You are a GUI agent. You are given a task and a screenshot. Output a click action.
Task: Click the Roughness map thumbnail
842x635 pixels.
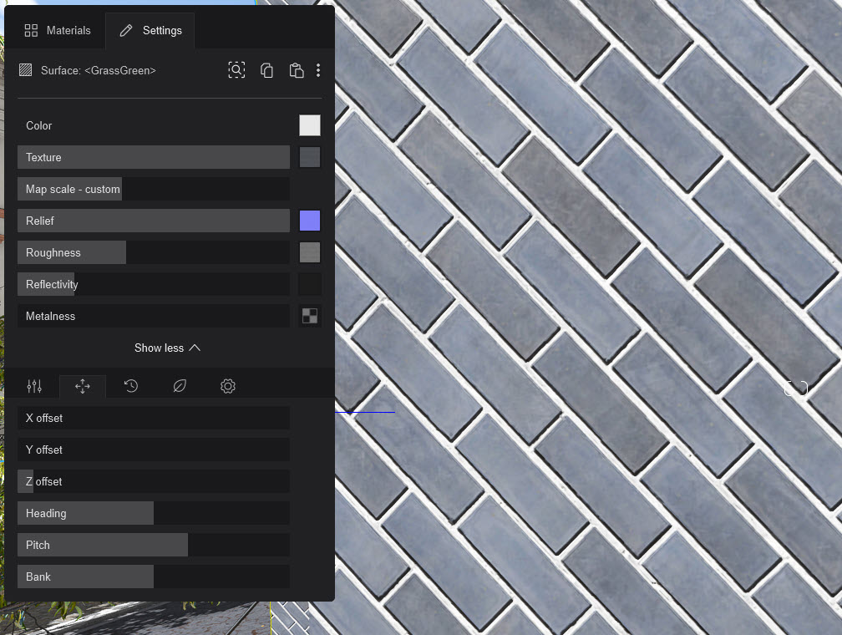[310, 252]
